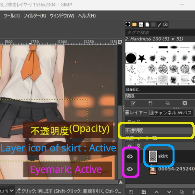
Task: Select the 00054-245240 layer thumbnail
Action: [x=153, y=170]
